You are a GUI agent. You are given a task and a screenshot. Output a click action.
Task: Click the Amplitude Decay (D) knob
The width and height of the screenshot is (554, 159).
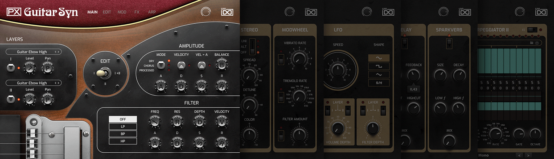(x=181, y=87)
